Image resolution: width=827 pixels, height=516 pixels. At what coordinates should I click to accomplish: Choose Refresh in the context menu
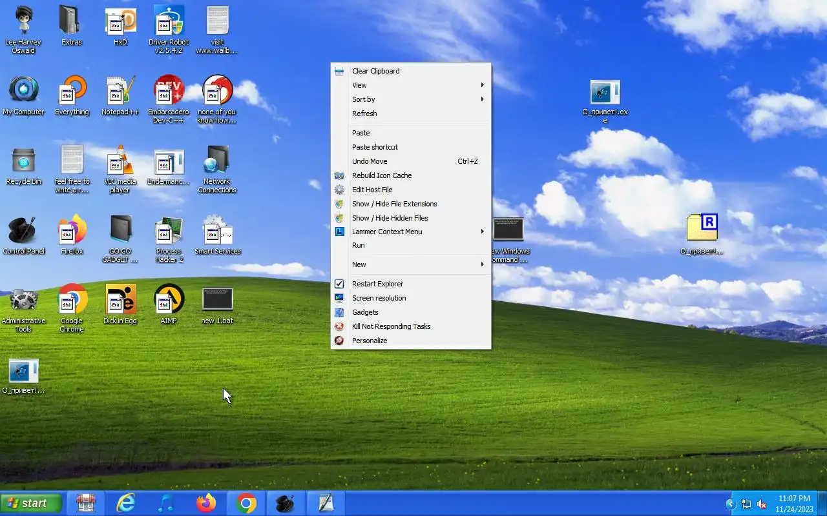pyautogui.click(x=411, y=114)
